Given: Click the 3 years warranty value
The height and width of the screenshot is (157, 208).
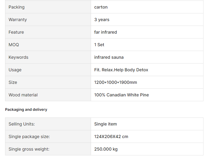Looking at the screenshot, I should click(102, 19).
